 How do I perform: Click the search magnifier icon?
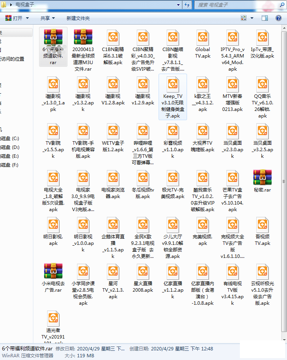click(282, 5)
